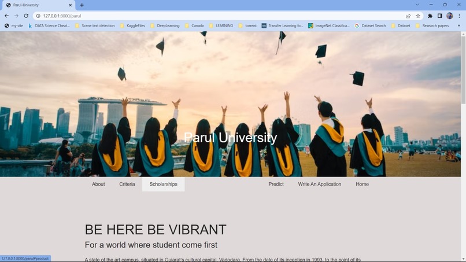This screenshot has width=466, height=262.
Task: Click the page vertical scrollbar thumb
Action: click(463, 70)
